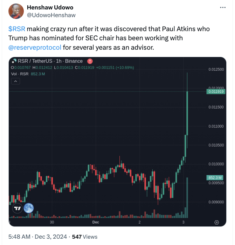Click the Henshaw Udowo display name
Screen dimensions: 235x245
(50, 7)
